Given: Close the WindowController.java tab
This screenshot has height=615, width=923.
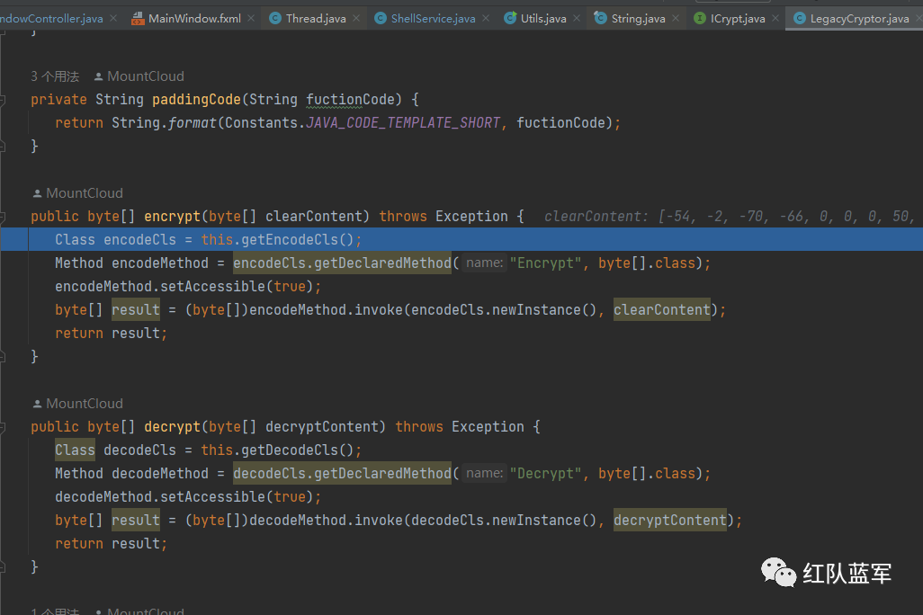Looking at the screenshot, I should coord(113,18).
